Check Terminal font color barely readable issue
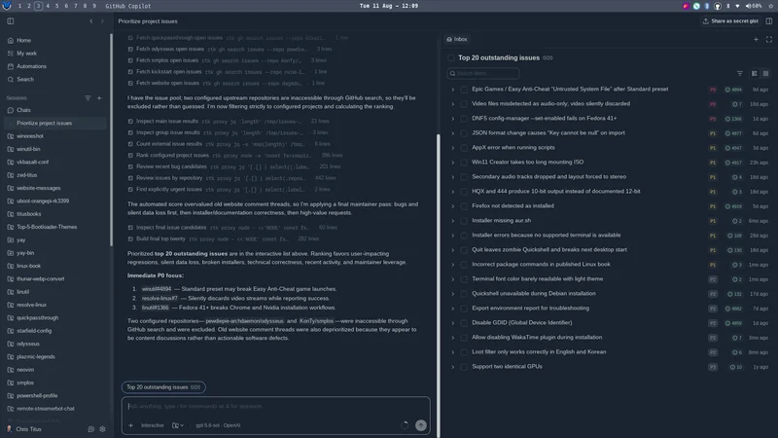 464,279
